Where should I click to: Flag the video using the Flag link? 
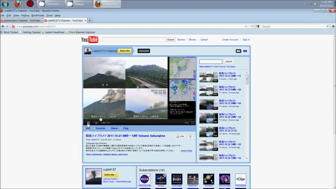click(x=126, y=128)
